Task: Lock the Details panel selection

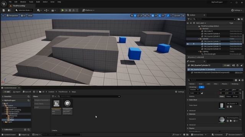Action: (x=242, y=65)
